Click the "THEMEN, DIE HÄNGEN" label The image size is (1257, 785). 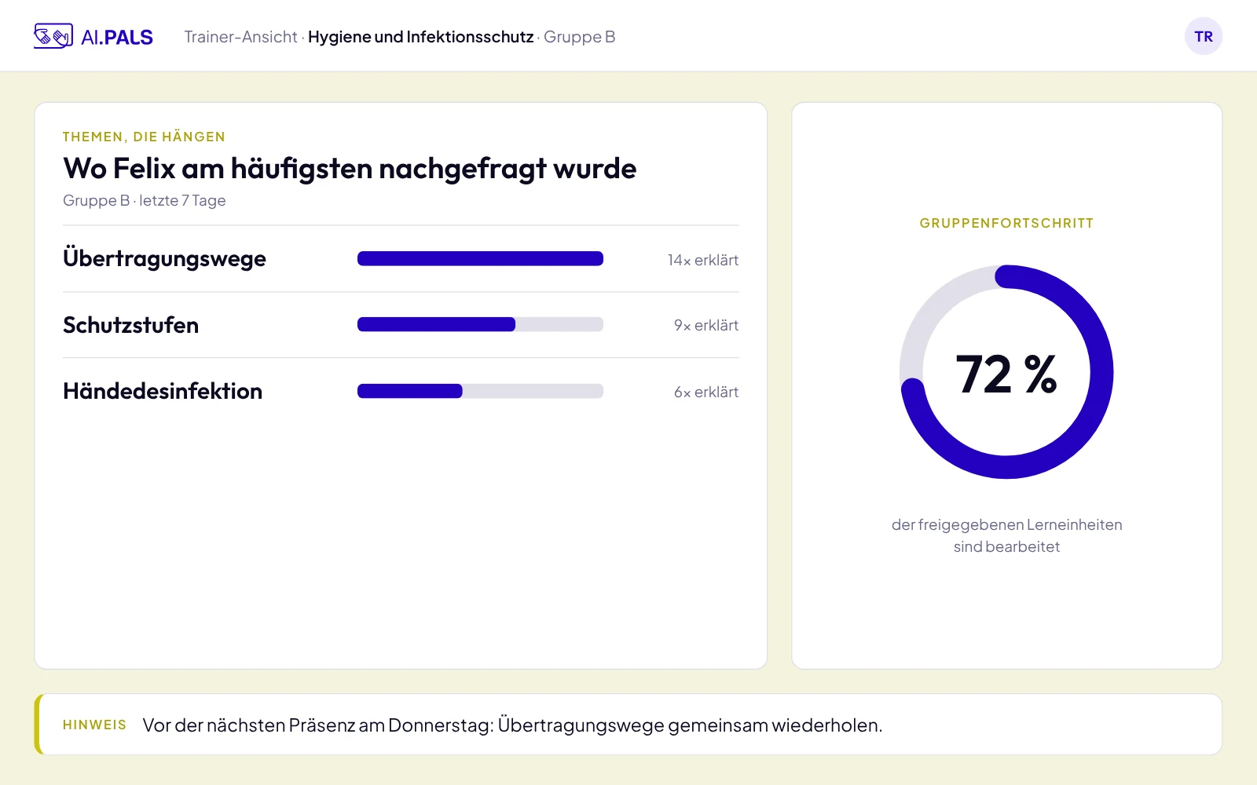[144, 137]
